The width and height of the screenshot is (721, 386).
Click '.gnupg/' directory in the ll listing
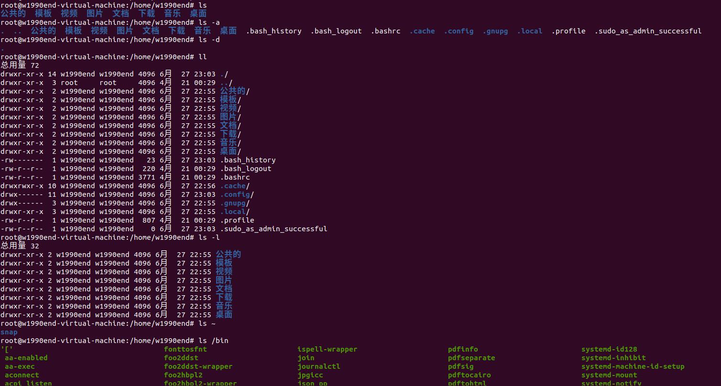pyautogui.click(x=235, y=203)
